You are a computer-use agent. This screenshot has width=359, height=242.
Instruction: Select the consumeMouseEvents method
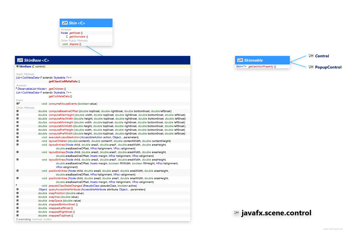(63, 104)
